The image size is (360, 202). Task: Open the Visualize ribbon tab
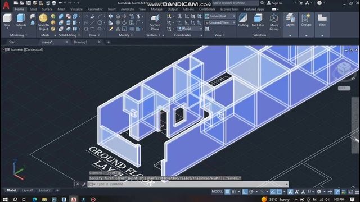pyautogui.click(x=76, y=10)
